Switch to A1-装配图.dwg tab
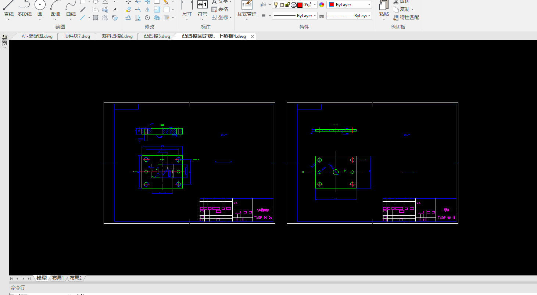Image resolution: width=537 pixels, height=295 pixels. (x=37, y=36)
